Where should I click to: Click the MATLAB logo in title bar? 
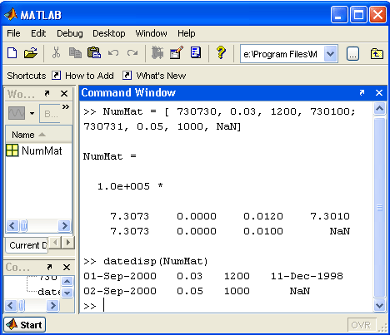11,14
